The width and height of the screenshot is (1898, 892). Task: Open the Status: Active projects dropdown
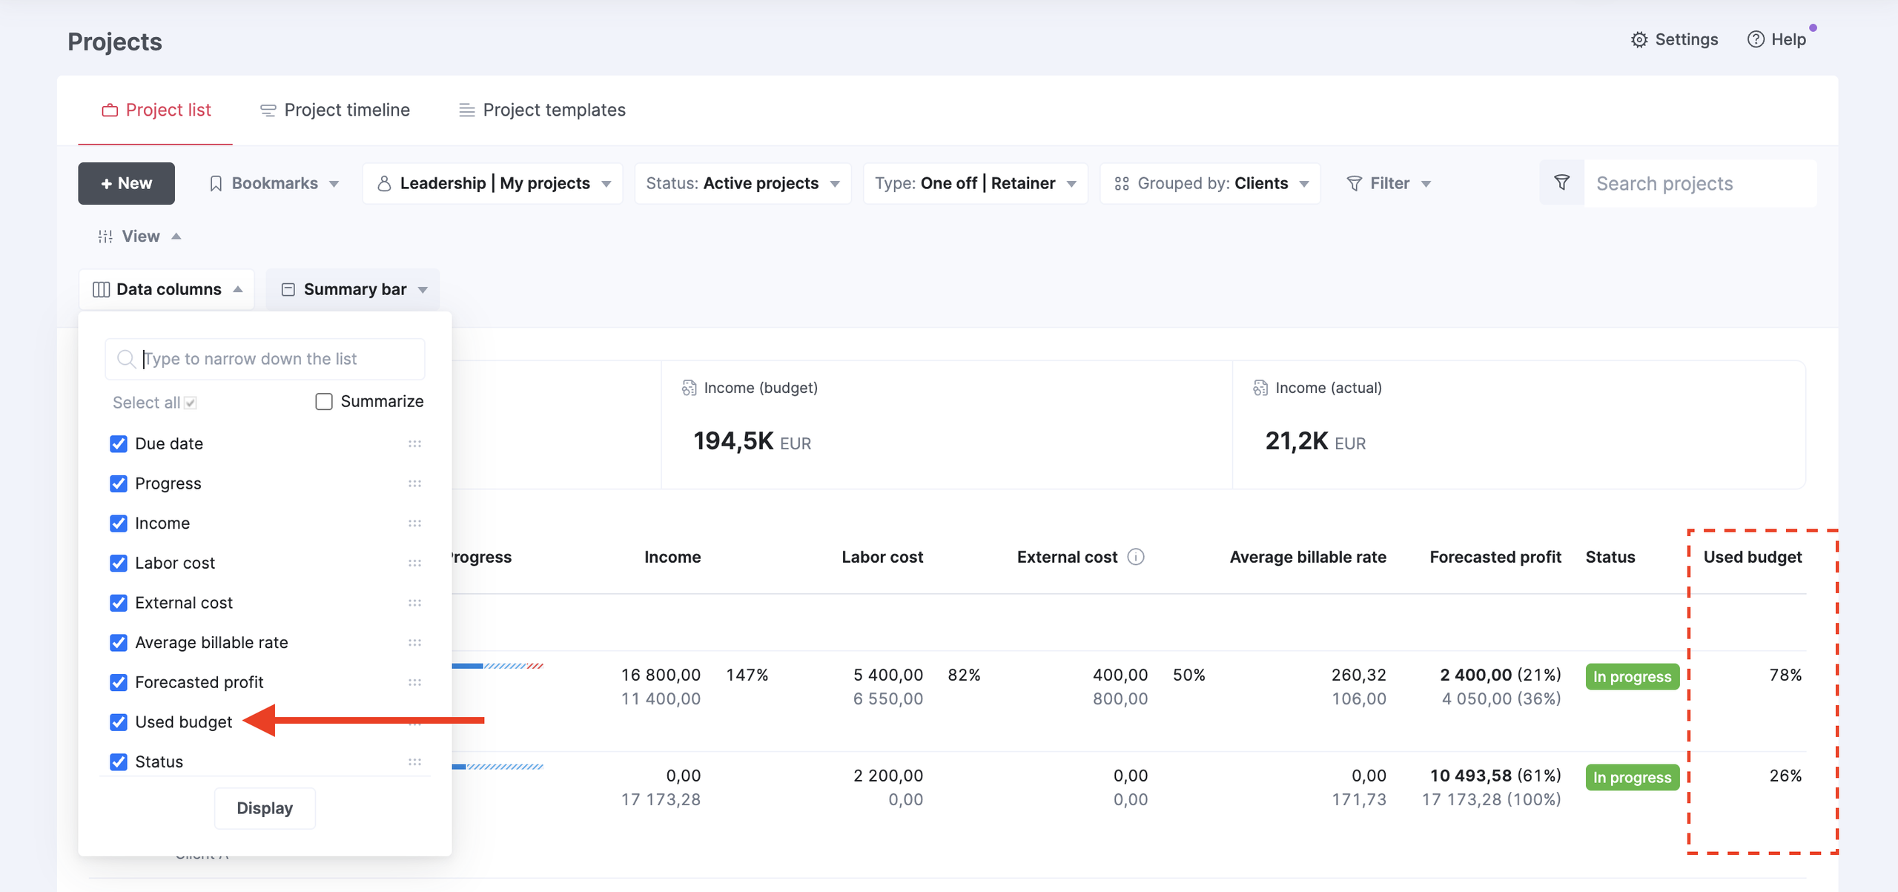743,184
